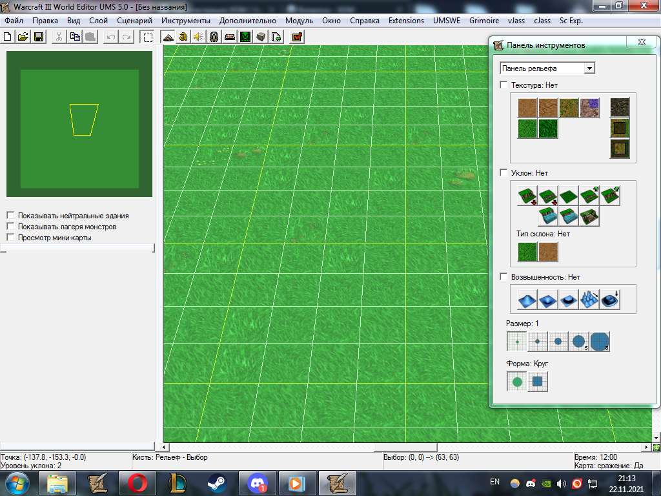
Task: Select the Круг circle brush shape
Action: (x=517, y=382)
